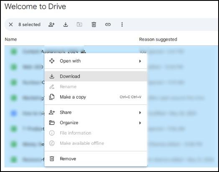Click the move to folder toolbar icon
Screen dimensions: 219x172
(79, 24)
